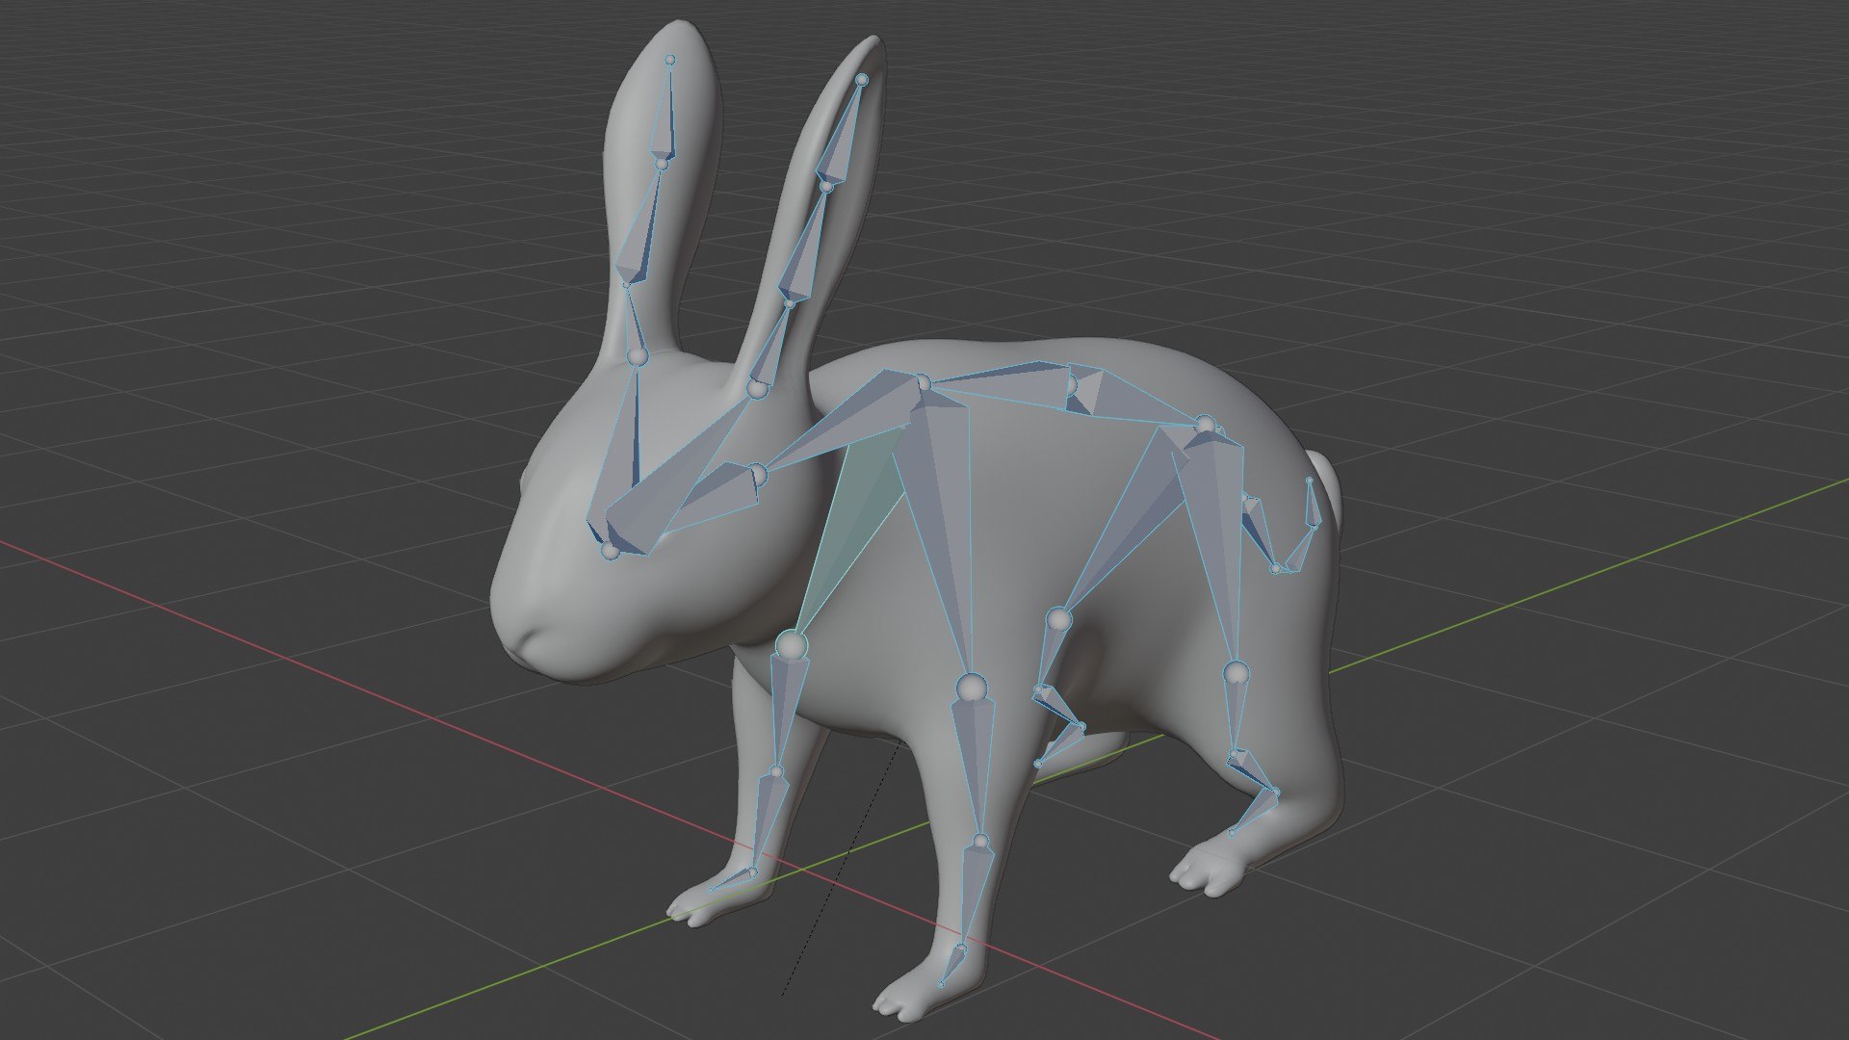This screenshot has width=1849, height=1040.
Task: Select the neck joint sphere behind the head
Action: pos(758,475)
